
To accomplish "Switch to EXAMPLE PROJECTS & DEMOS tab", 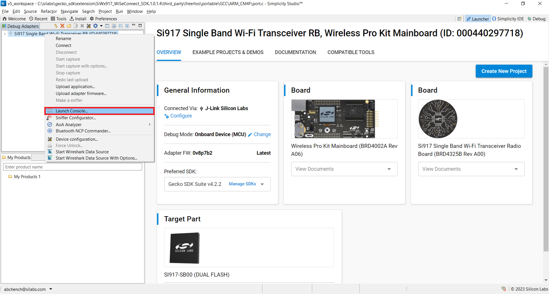I will point(228,52).
